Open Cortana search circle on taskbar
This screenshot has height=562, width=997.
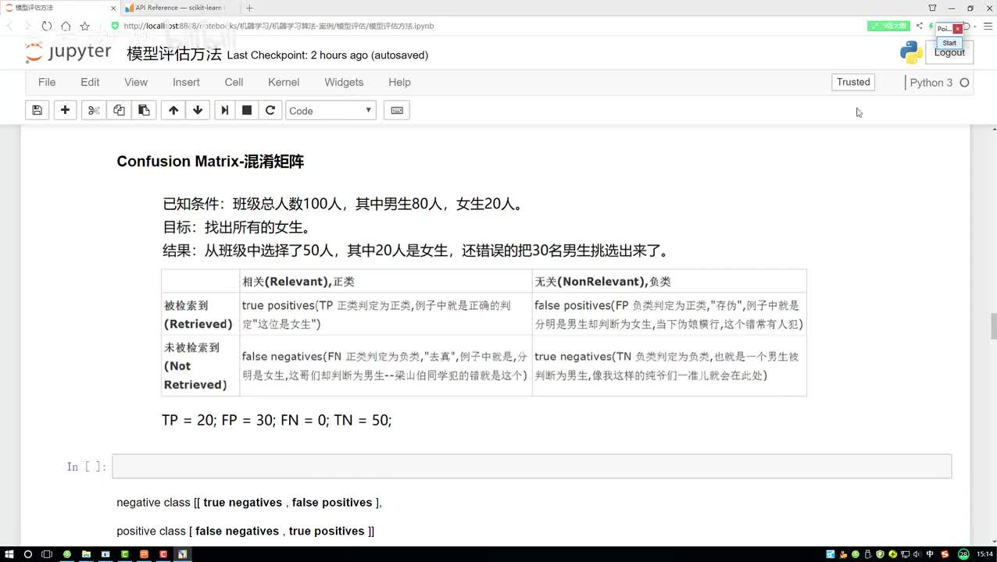click(28, 554)
